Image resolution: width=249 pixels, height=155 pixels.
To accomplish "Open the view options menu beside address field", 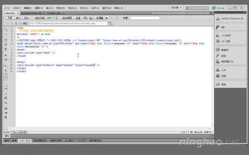I will click(110, 24).
